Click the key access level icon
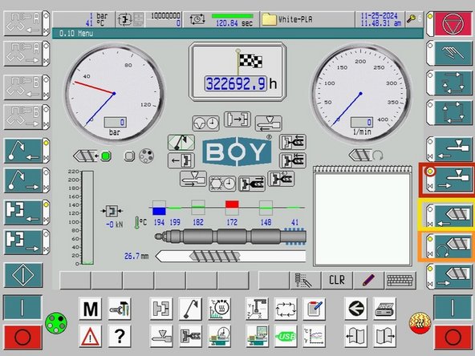This screenshot has width=475, height=356. [411, 19]
